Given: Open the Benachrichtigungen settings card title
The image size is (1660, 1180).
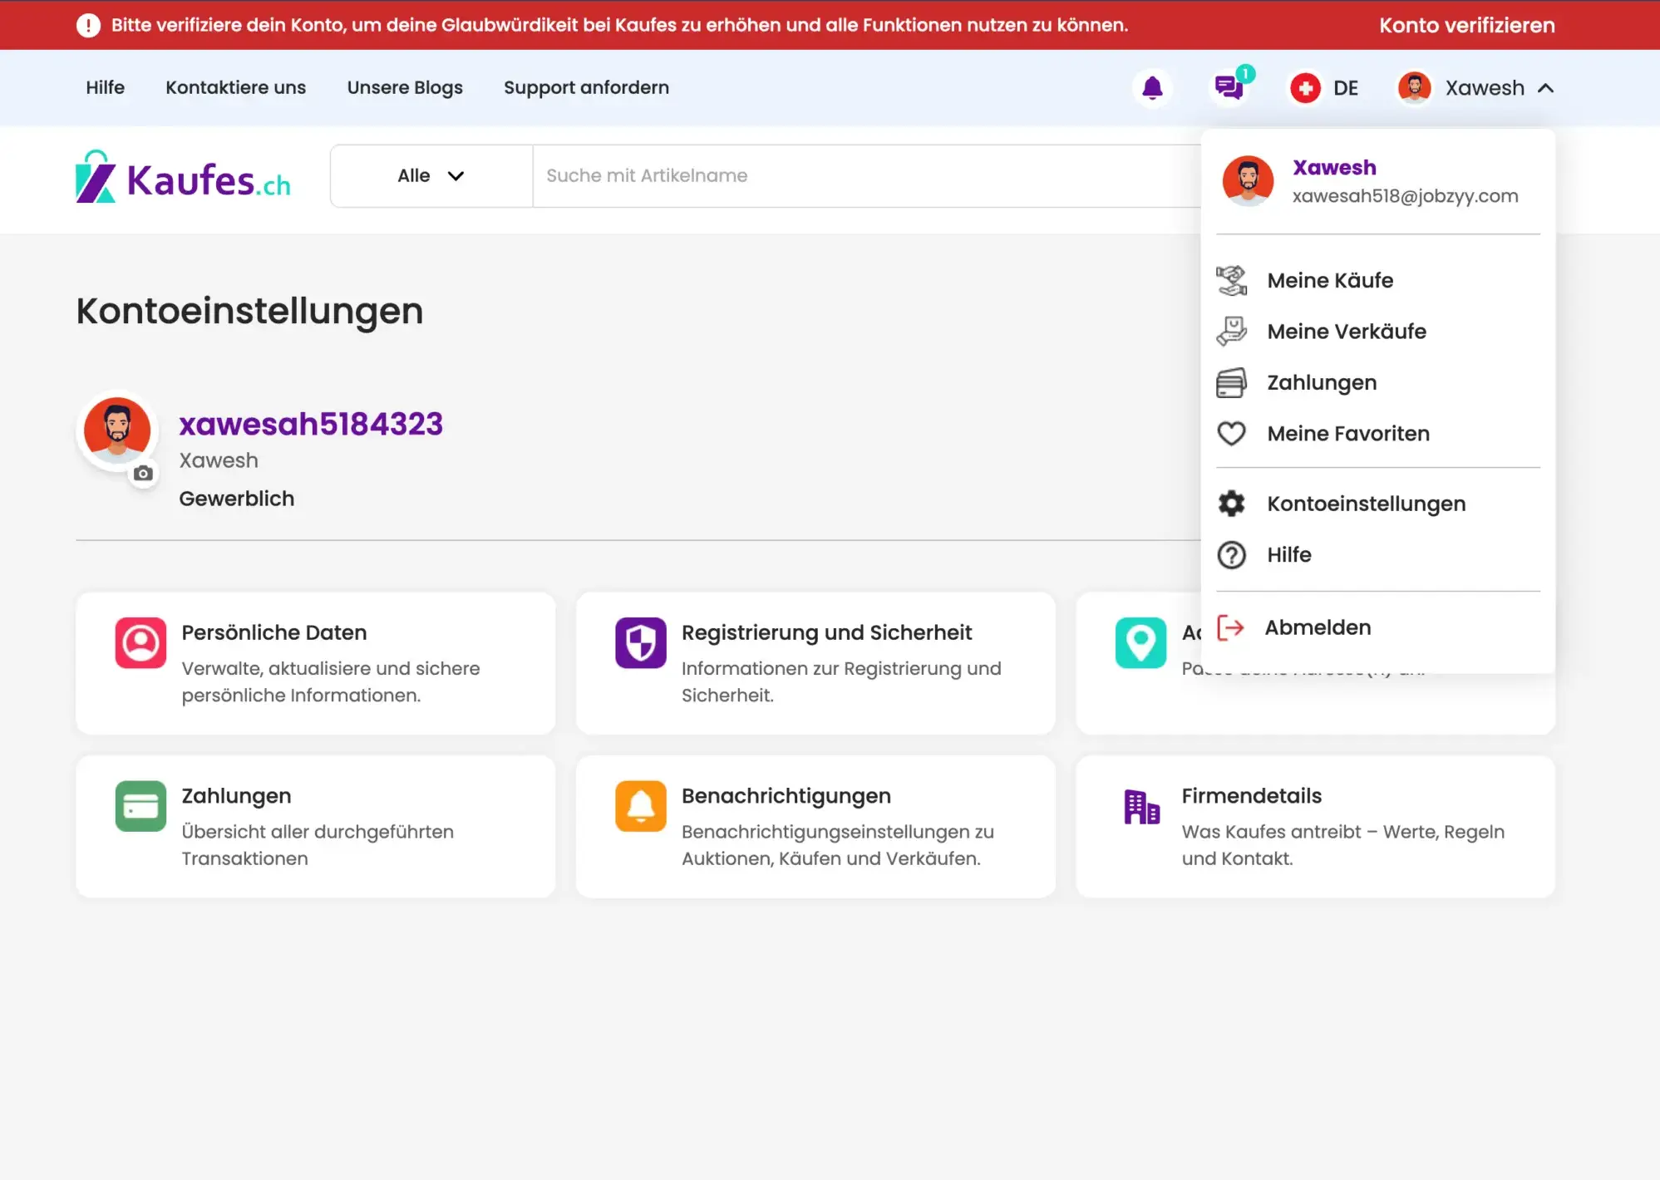Looking at the screenshot, I should [x=786, y=796].
